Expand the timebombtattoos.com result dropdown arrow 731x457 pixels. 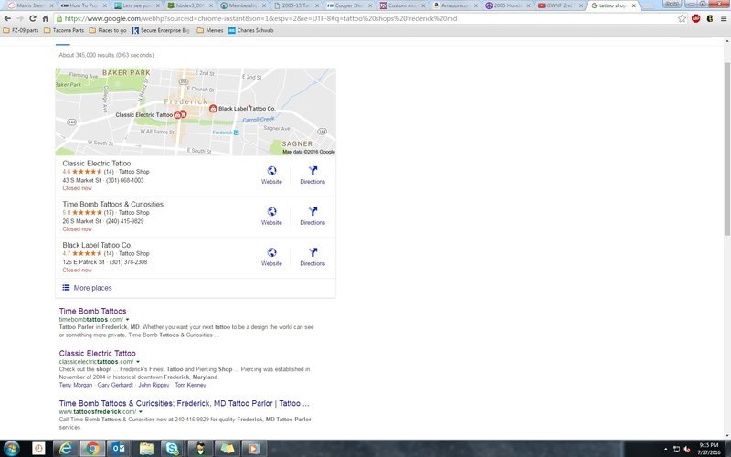click(x=127, y=319)
